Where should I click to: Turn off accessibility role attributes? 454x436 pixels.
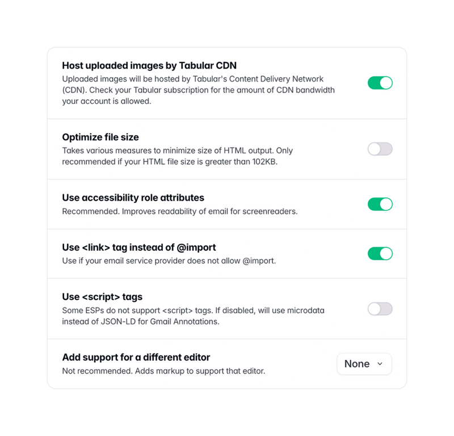pyautogui.click(x=380, y=204)
